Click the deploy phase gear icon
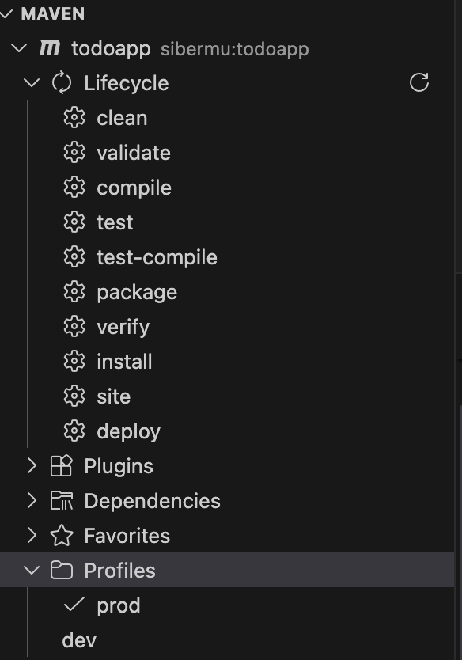 [x=75, y=431]
